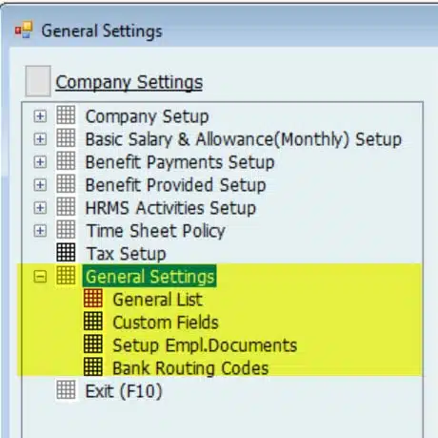Expand the HRMS Activities Setup node
Screen dimensions: 438x438
(x=40, y=208)
